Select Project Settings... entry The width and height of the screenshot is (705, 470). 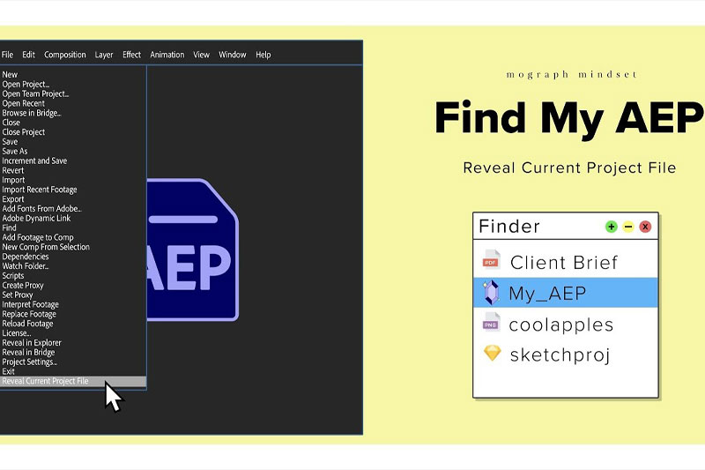pyautogui.click(x=30, y=362)
